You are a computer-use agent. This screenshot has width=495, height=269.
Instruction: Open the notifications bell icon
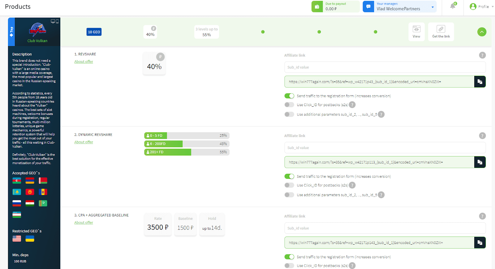click(x=453, y=6)
